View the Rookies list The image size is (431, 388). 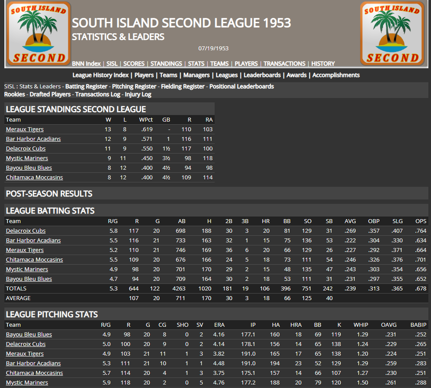14,94
